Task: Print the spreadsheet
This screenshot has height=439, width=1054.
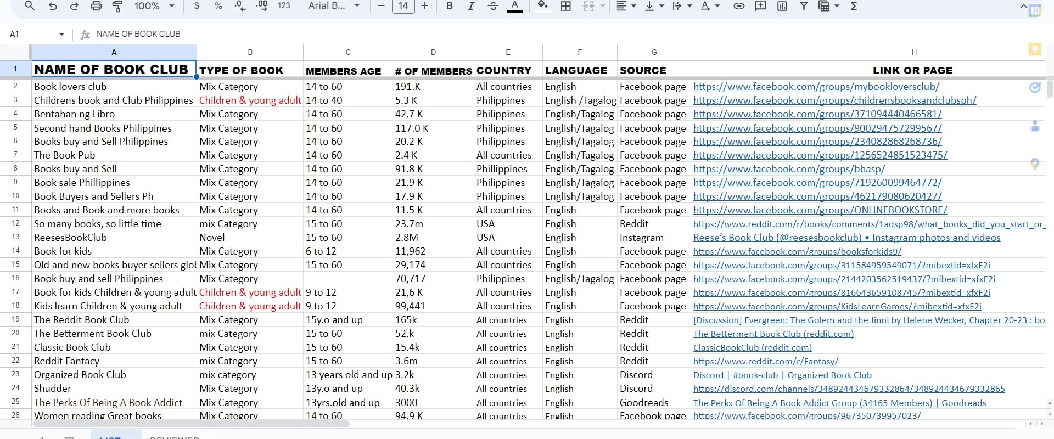Action: [x=96, y=6]
